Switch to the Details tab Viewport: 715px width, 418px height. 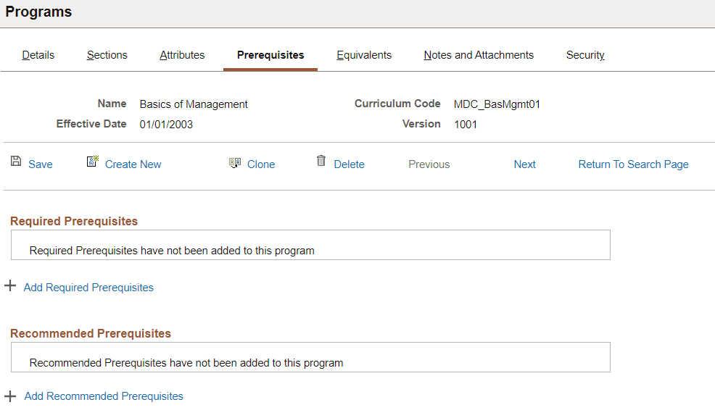click(x=38, y=54)
